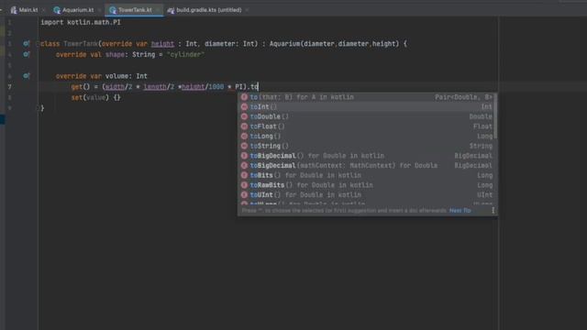This screenshot has width=587, height=330.
Task: Close the Aquarium.kt tab
Action: (x=100, y=10)
